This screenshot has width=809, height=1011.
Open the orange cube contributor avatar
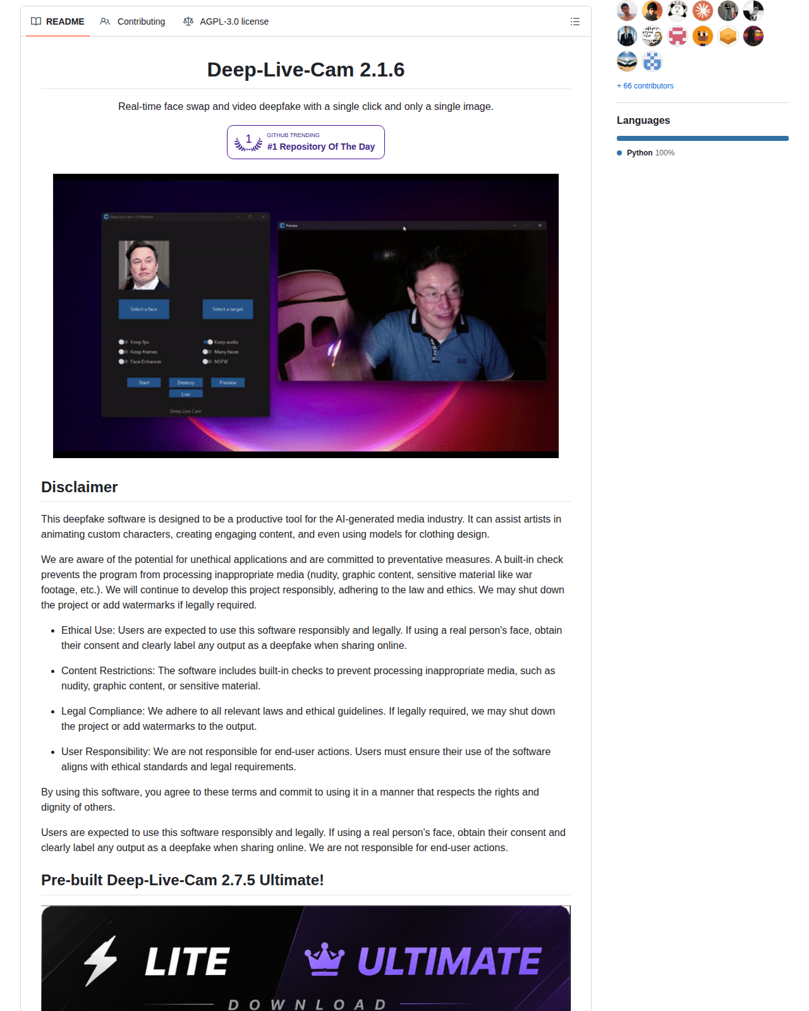coord(728,36)
